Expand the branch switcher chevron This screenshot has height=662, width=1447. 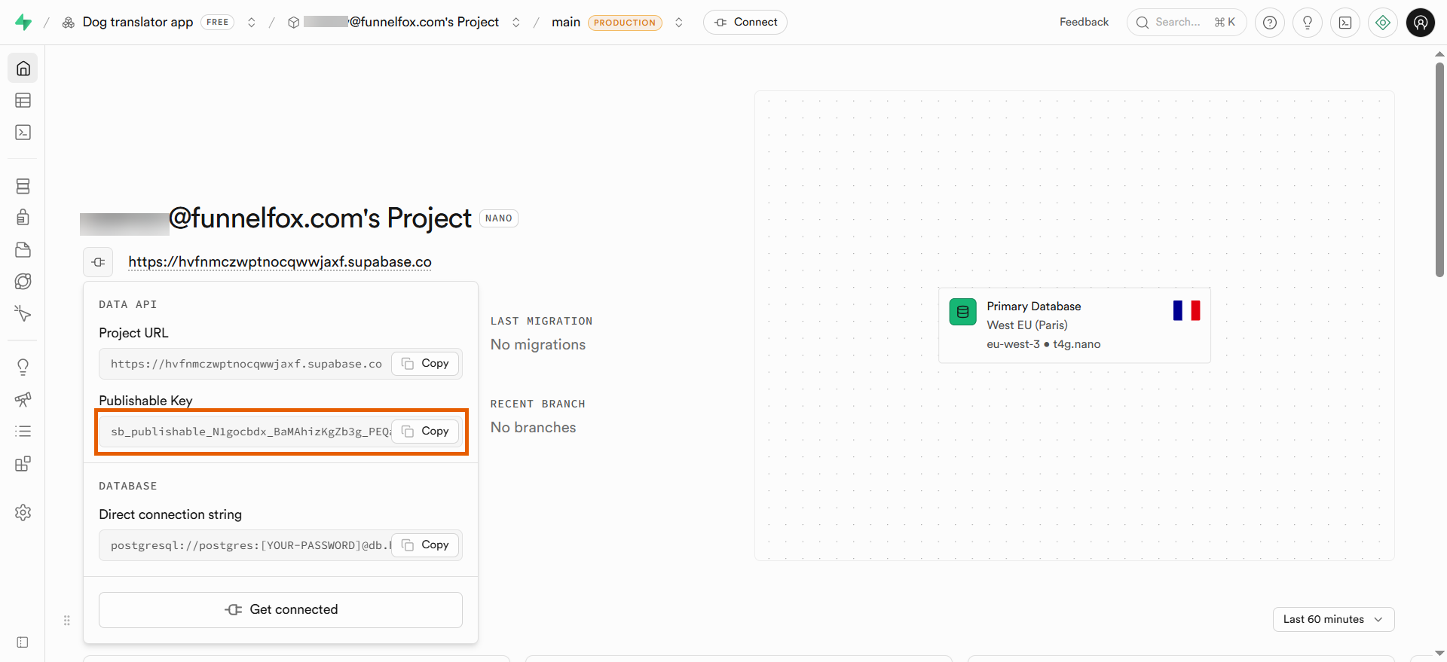679,23
